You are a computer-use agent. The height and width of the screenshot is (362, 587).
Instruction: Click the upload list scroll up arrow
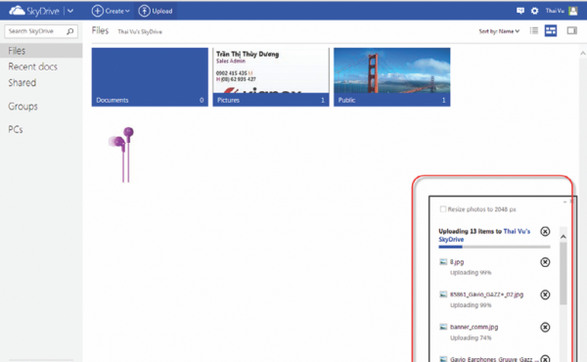tap(564, 237)
